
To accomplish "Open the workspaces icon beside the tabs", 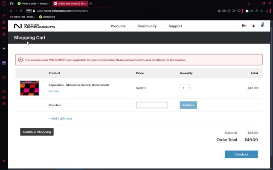I will (12, 3).
